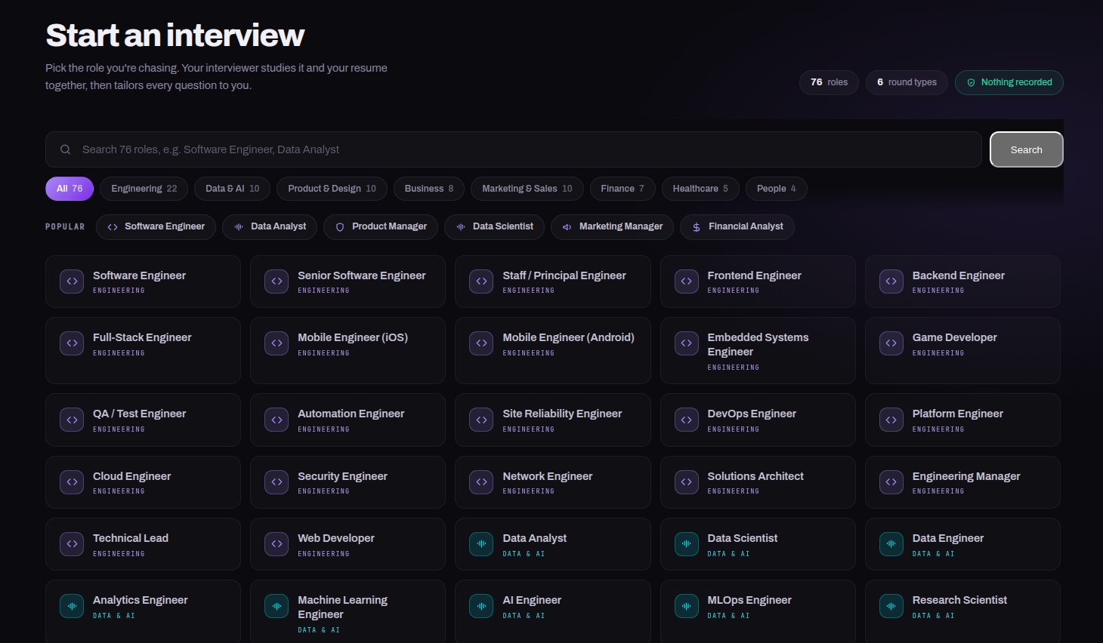Click the waveform icon on MLOps Engineer card
1103x643 pixels.
(x=686, y=606)
